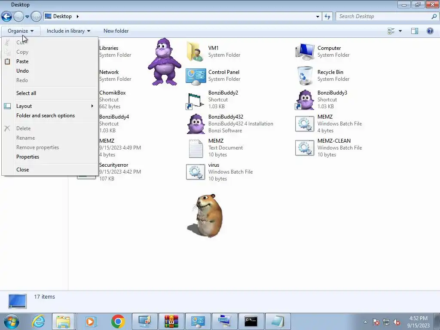Open the notepad-like taskbar app

point(278,321)
